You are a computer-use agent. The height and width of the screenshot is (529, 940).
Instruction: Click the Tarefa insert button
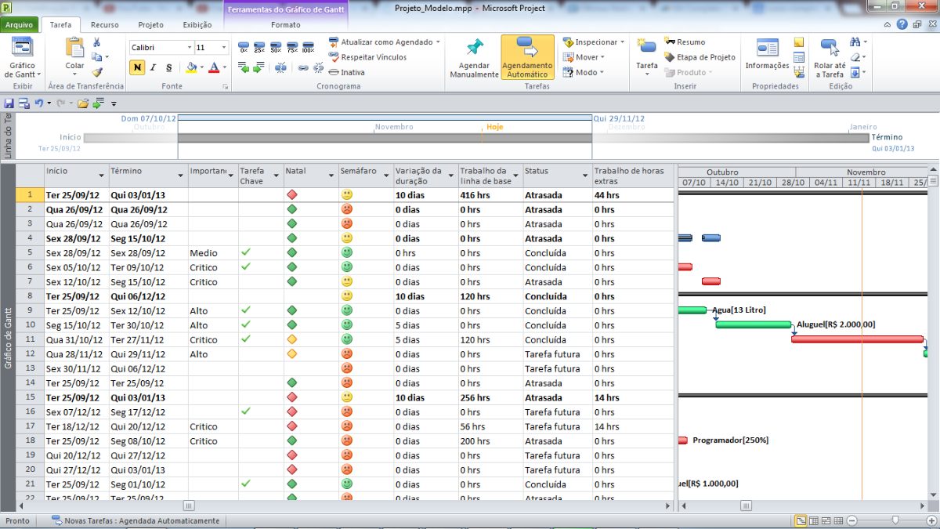647,55
